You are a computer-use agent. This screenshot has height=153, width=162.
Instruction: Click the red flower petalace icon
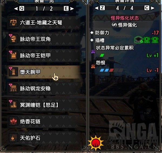(x=13, y=121)
